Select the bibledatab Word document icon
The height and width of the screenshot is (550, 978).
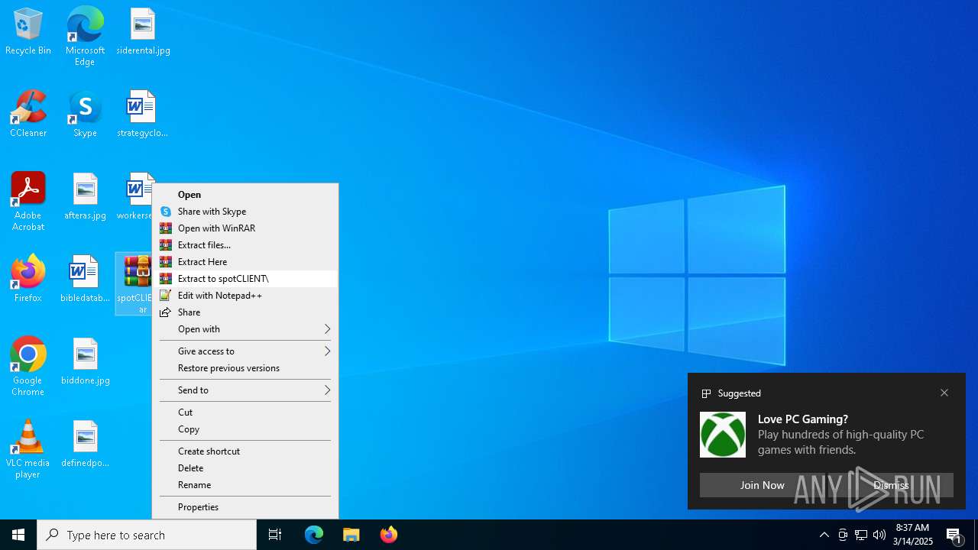click(x=85, y=279)
